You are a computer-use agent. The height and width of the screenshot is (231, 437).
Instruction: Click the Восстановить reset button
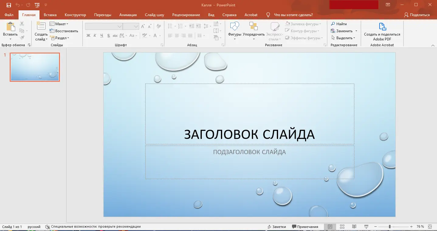click(64, 31)
